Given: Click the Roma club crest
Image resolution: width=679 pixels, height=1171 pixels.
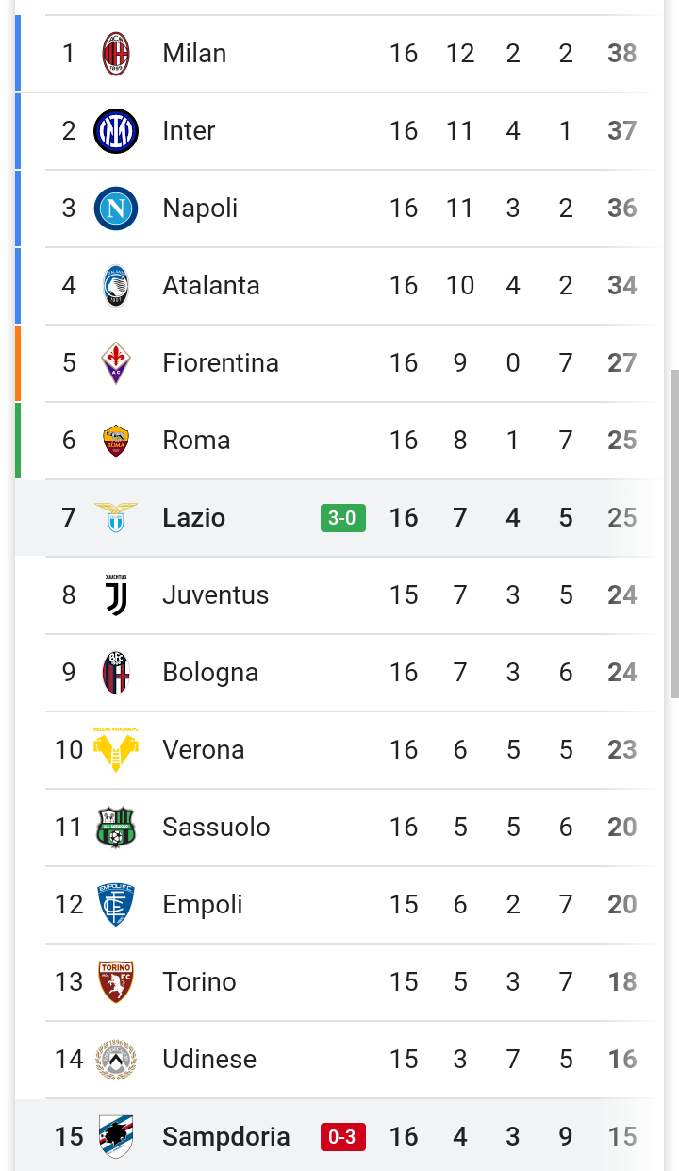Looking at the screenshot, I should tap(116, 441).
